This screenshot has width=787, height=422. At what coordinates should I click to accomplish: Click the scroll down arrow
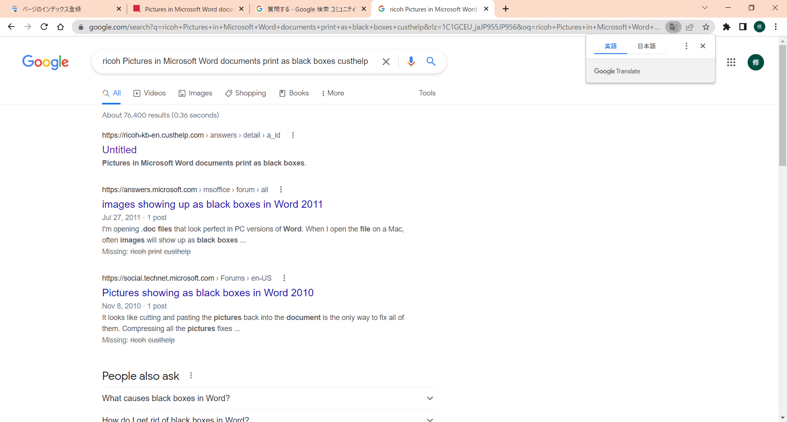[x=782, y=418]
